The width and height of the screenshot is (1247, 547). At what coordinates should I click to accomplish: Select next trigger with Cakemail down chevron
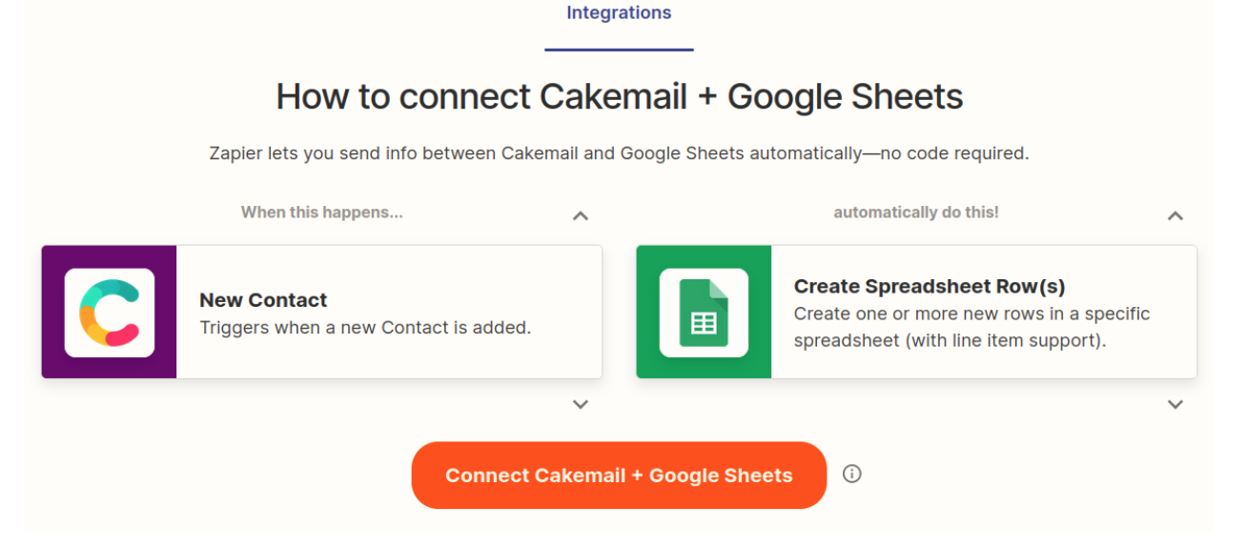(x=580, y=404)
